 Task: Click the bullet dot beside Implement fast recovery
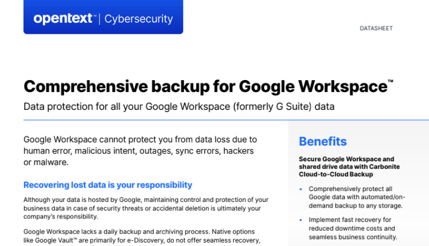(x=301, y=219)
